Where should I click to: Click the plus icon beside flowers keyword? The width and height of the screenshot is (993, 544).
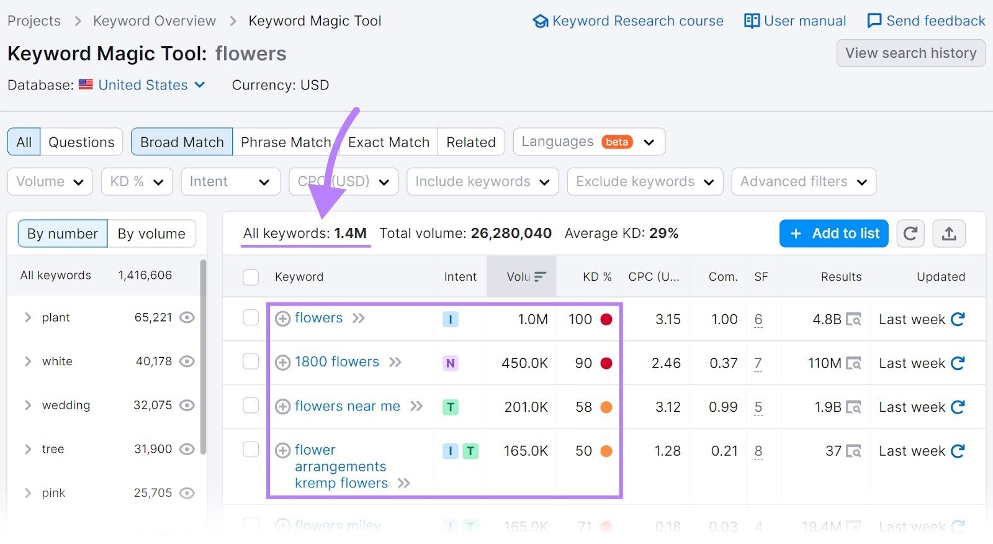[282, 319]
